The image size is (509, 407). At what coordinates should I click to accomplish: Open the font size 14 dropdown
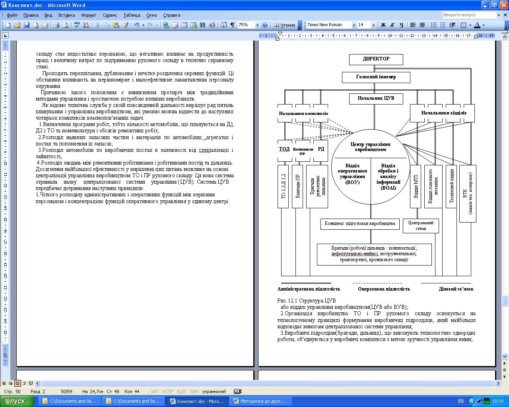pyautogui.click(x=373, y=25)
